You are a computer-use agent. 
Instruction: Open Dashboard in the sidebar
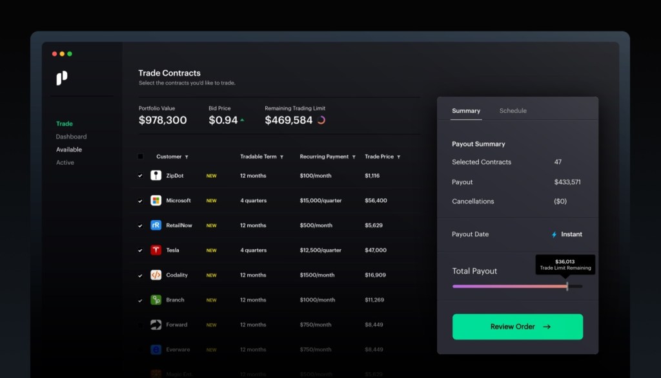(x=71, y=137)
